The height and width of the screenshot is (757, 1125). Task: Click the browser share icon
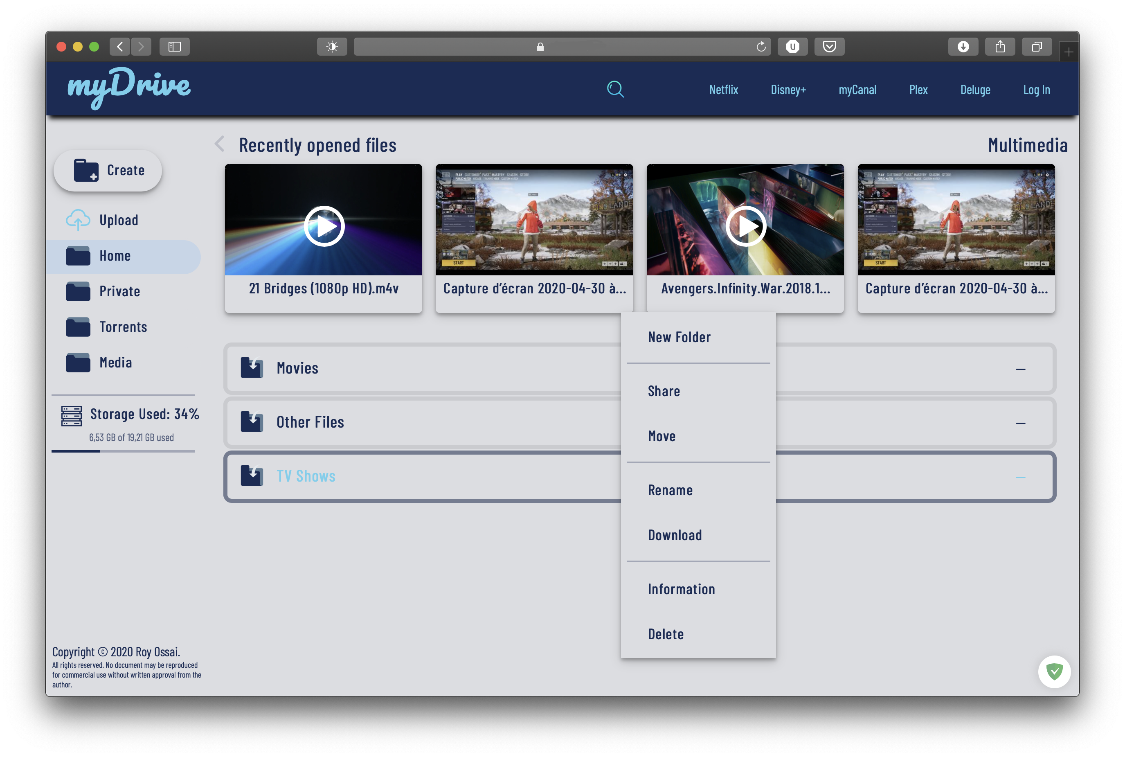pyautogui.click(x=999, y=46)
